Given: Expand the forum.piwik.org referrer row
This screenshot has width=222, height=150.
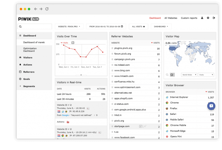Looking at the screenshot, I should [112, 54].
